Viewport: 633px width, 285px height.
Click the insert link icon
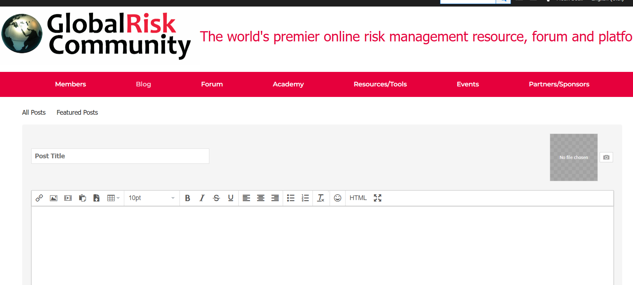39,198
